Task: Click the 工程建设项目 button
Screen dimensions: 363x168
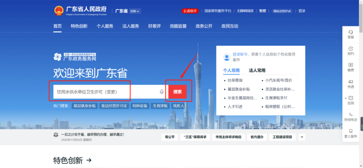Action: tap(282, 137)
